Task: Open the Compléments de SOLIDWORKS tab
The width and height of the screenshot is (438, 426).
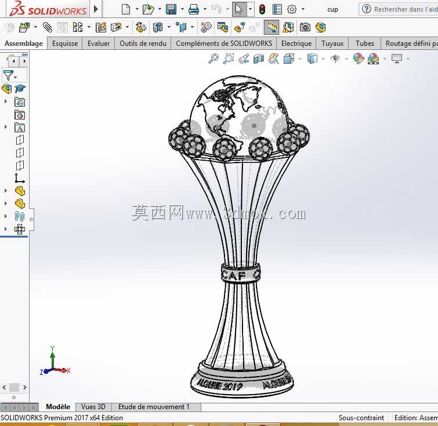Action: coord(224,44)
